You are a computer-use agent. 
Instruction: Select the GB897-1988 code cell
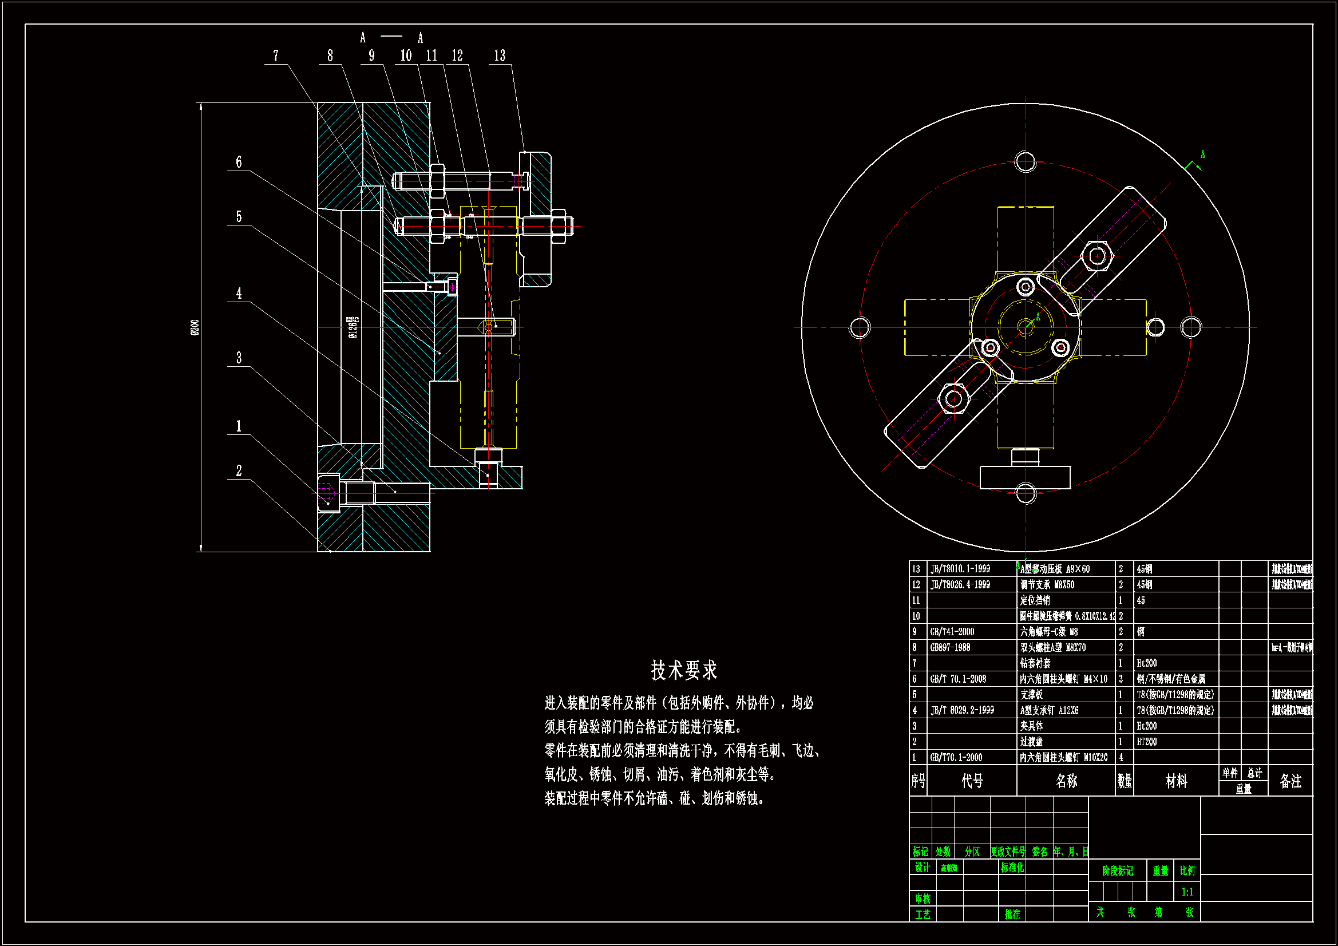pyautogui.click(x=951, y=648)
